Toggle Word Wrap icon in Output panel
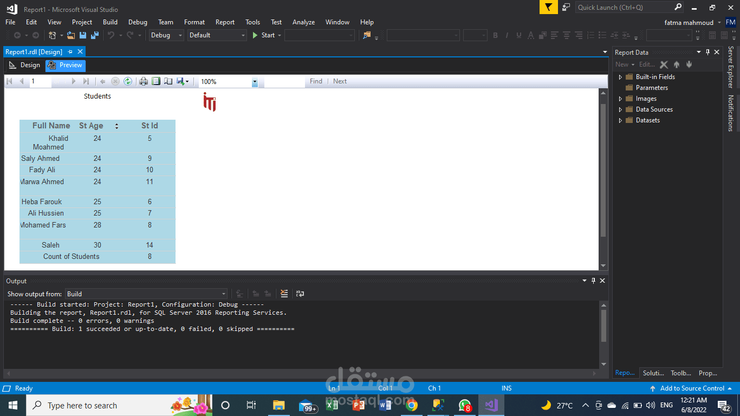Image resolution: width=740 pixels, height=416 pixels. 300,294
